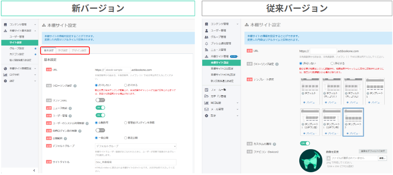Image resolution: width=393 pixels, height=175 pixels.
Task: Click the help icon next to カスタムの適用
Action: point(277,144)
